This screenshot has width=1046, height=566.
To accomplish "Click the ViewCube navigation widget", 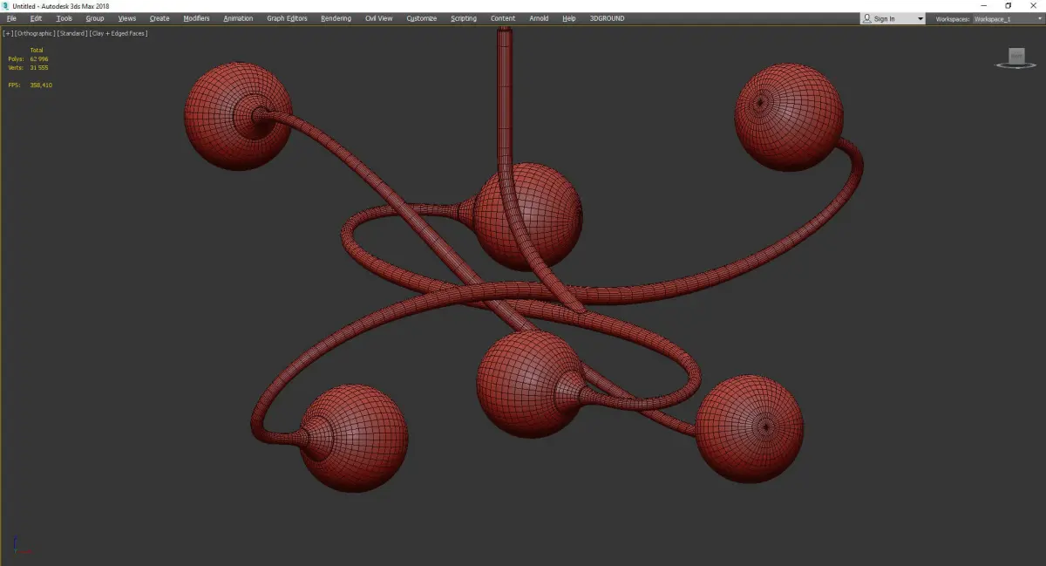I will click(1015, 58).
